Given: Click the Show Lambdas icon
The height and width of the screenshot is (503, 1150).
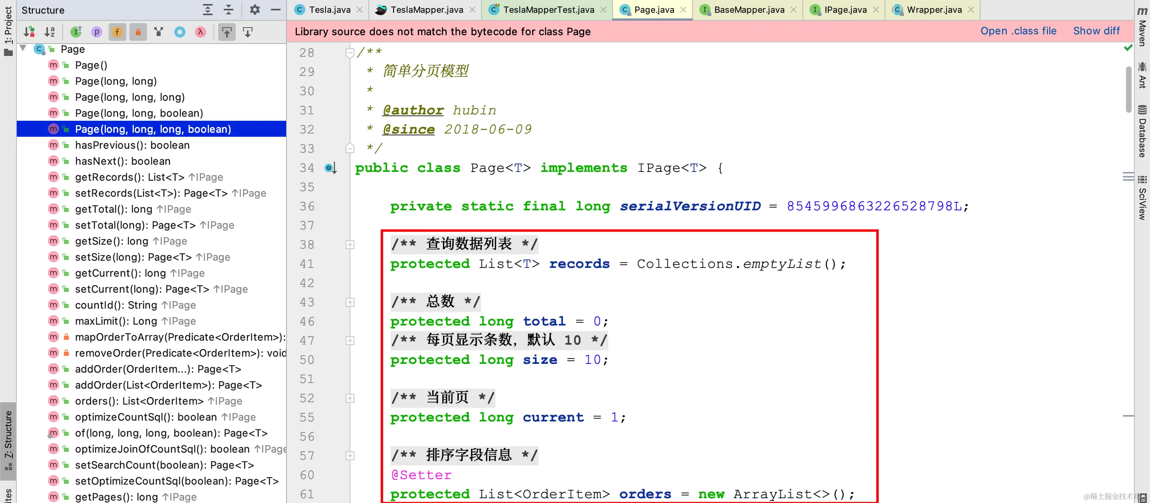Looking at the screenshot, I should (201, 32).
